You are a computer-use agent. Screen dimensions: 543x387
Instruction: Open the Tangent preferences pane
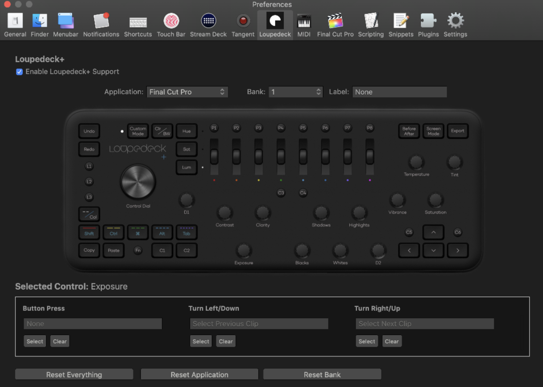(243, 25)
